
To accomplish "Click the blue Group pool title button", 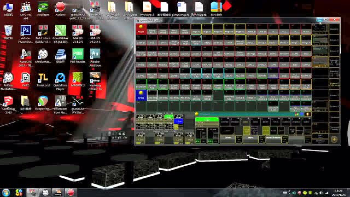I will pyautogui.click(x=141, y=95).
